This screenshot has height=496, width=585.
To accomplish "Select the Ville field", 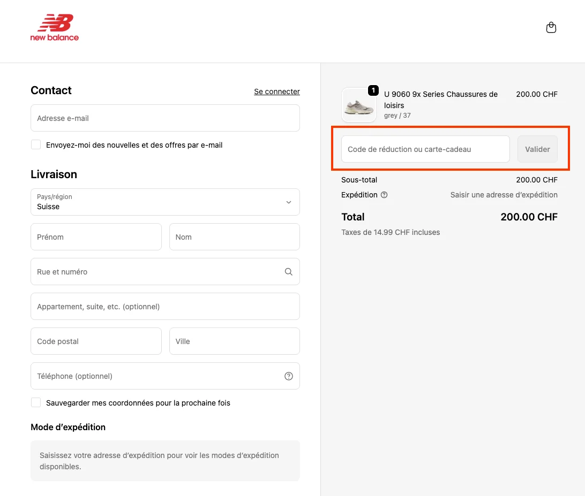I will [234, 341].
